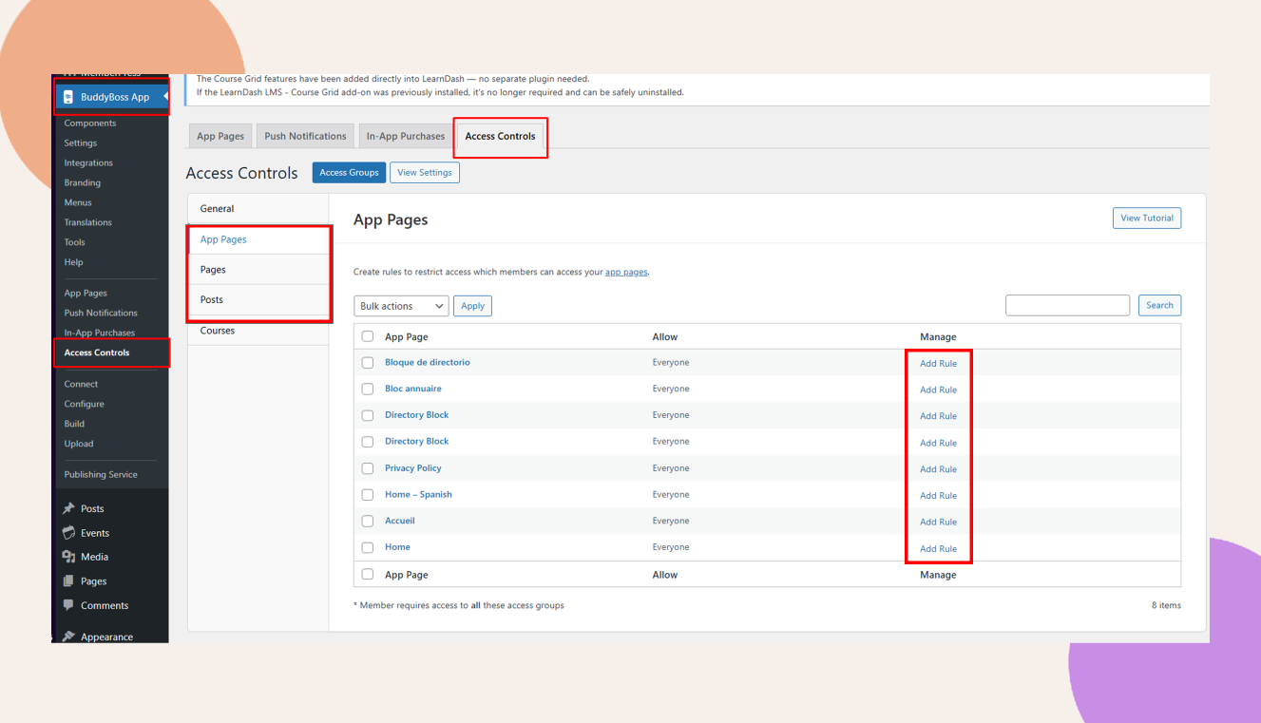Open Access Controls sidebar item
Screen dimensions: 1261x723
(97, 352)
